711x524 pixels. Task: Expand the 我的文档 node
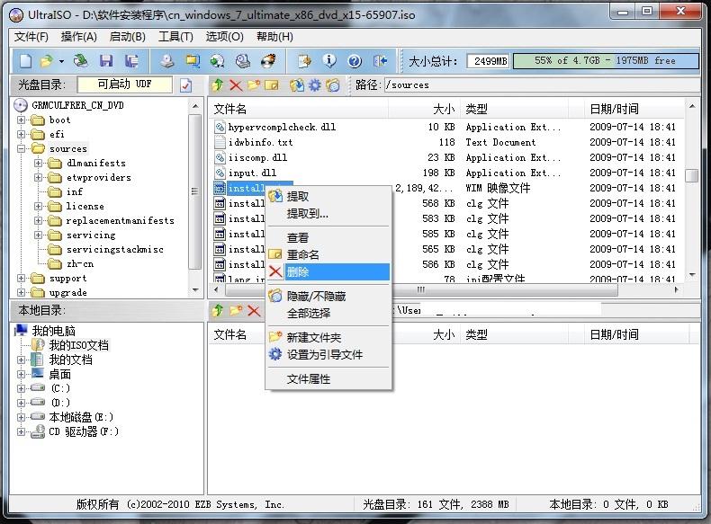click(x=22, y=360)
